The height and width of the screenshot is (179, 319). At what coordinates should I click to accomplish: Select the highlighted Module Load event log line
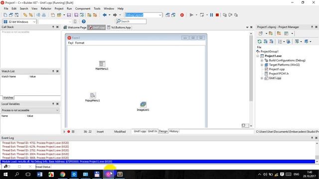click(158, 162)
